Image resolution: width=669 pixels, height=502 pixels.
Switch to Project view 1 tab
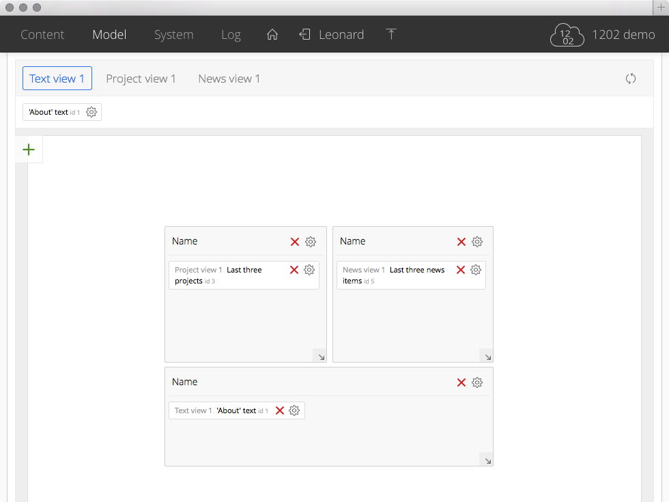coord(141,79)
